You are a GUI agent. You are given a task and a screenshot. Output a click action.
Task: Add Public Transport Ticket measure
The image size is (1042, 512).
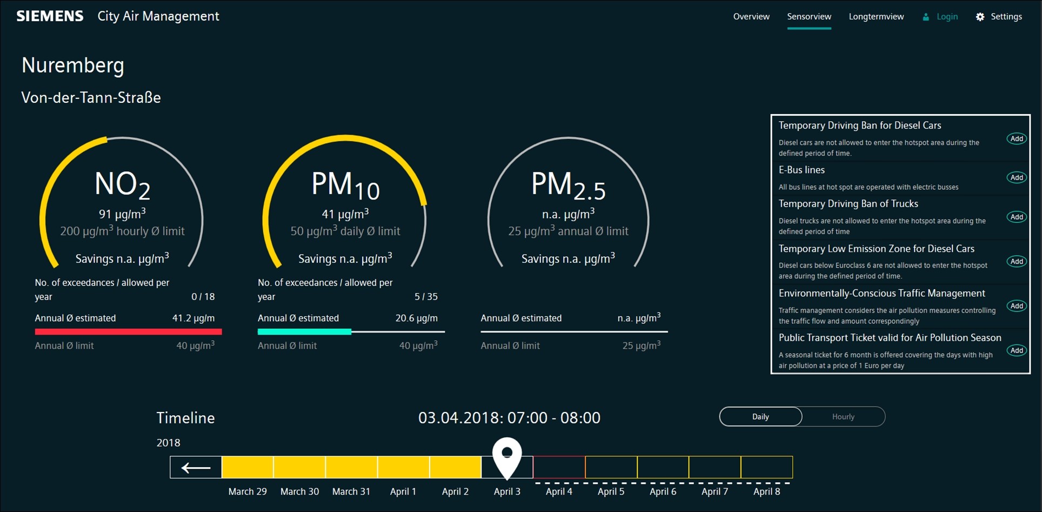pyautogui.click(x=1017, y=350)
